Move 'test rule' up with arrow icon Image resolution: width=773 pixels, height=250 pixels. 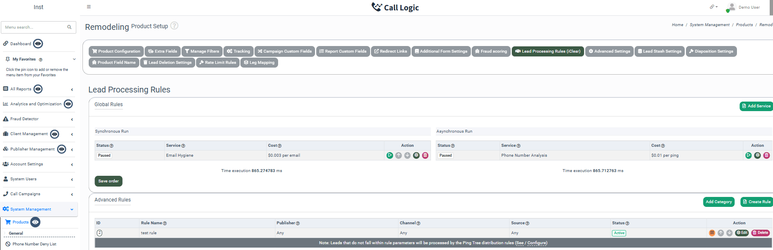721,233
